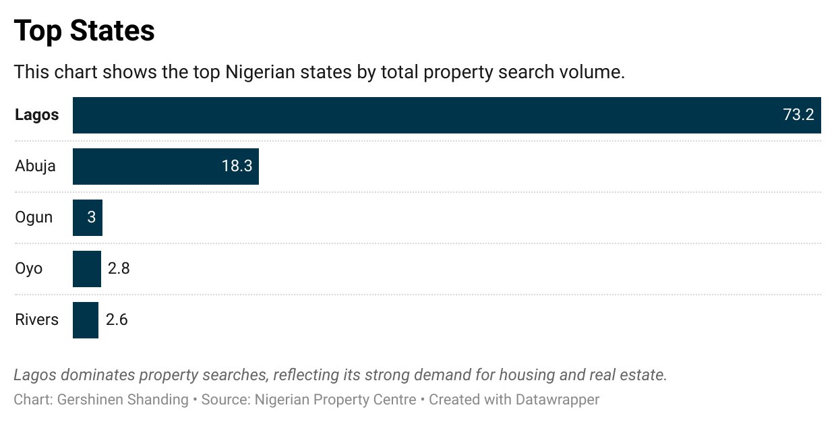
Task: Click the italic note about Lagos dominating
Action: [340, 375]
